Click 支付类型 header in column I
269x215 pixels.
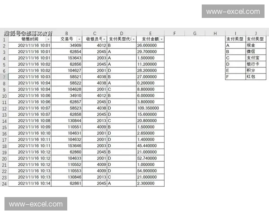[235, 39]
